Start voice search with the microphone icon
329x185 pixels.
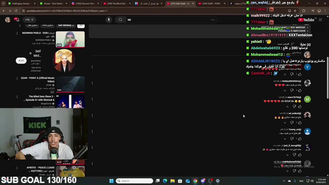coord(109,20)
